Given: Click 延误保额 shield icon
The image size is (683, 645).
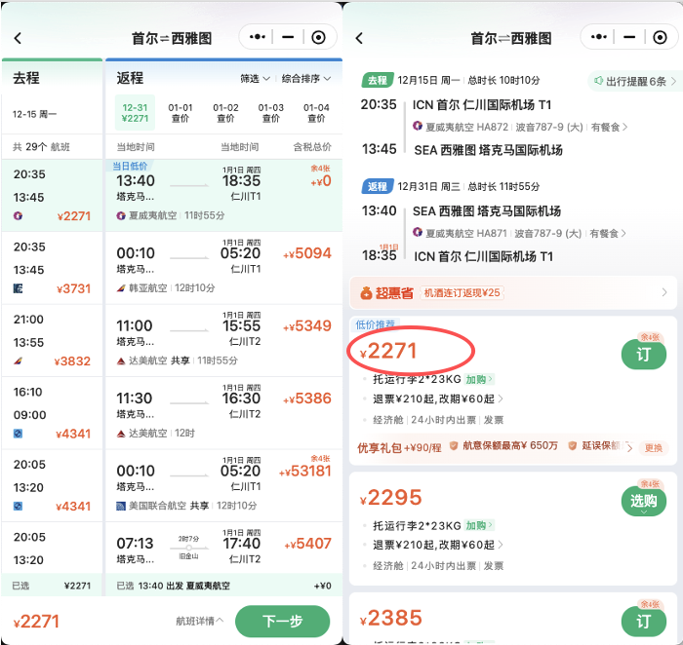Looking at the screenshot, I should pyautogui.click(x=573, y=446).
